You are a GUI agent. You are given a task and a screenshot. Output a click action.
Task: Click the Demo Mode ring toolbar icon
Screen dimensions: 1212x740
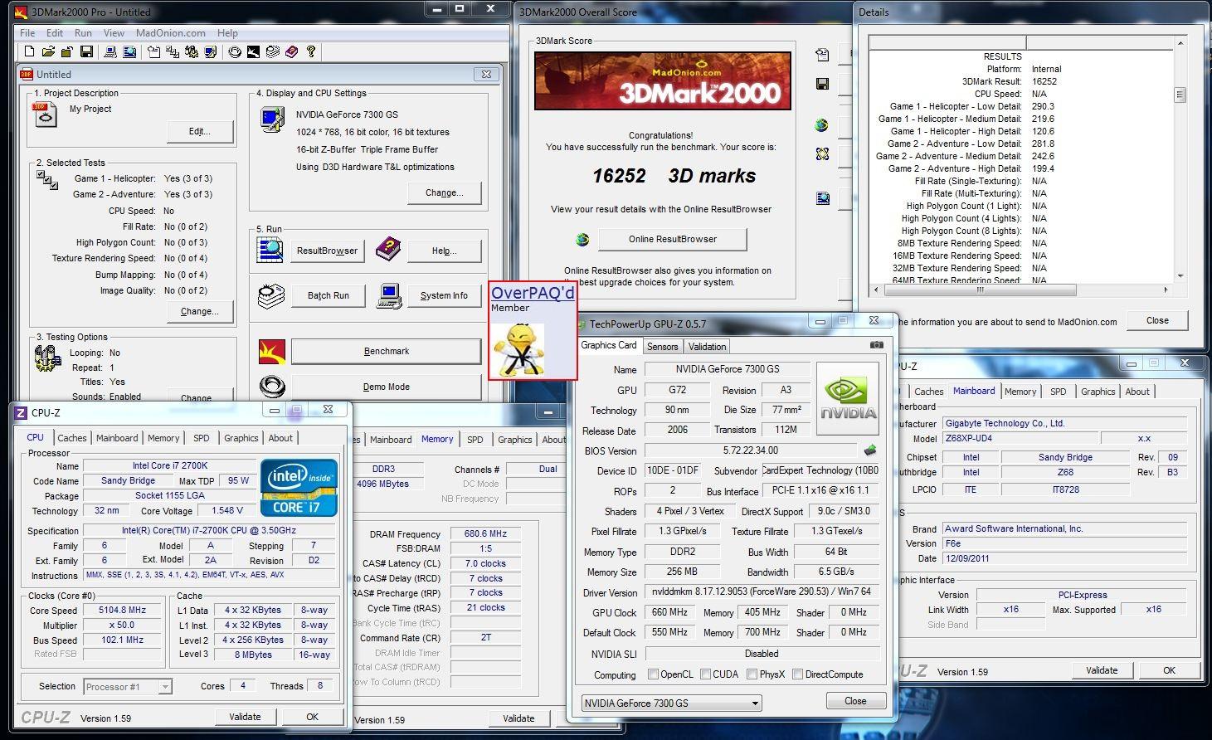(x=235, y=51)
